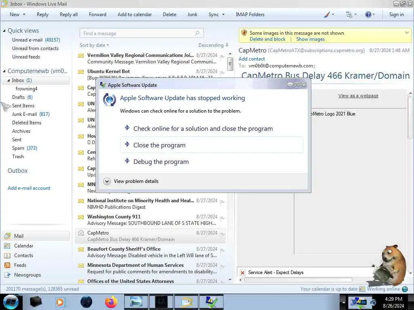This screenshot has height=310, width=414.
Task: Click the security shield icon in image warning bar
Action: click(244, 33)
